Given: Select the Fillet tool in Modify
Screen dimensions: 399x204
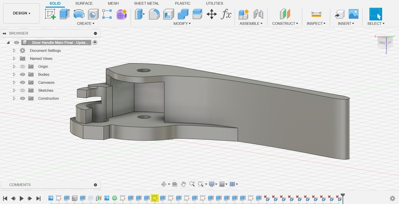Looking at the screenshot, I should [154, 14].
